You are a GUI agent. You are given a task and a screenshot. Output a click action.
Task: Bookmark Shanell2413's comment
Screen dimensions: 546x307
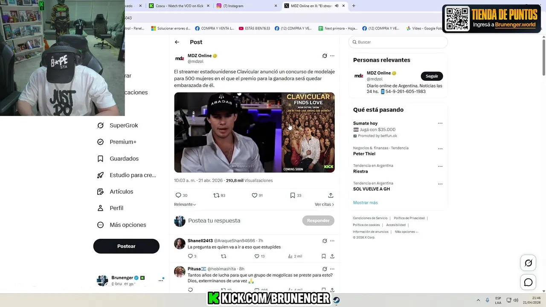pos(324,256)
